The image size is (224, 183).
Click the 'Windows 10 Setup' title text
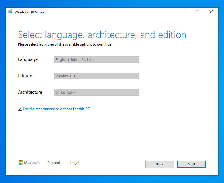(x=29, y=12)
